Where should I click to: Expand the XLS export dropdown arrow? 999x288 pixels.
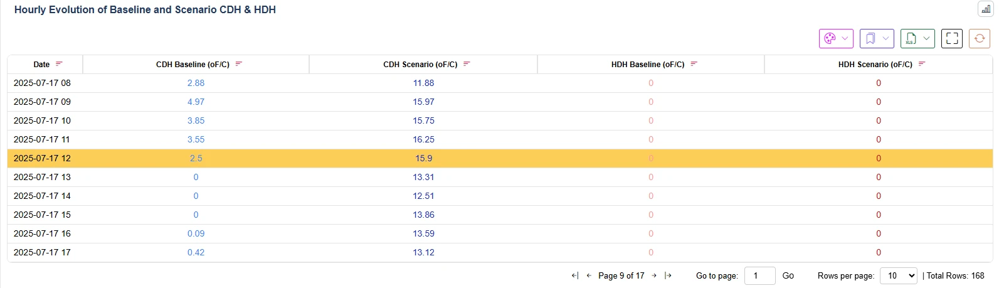(926, 38)
